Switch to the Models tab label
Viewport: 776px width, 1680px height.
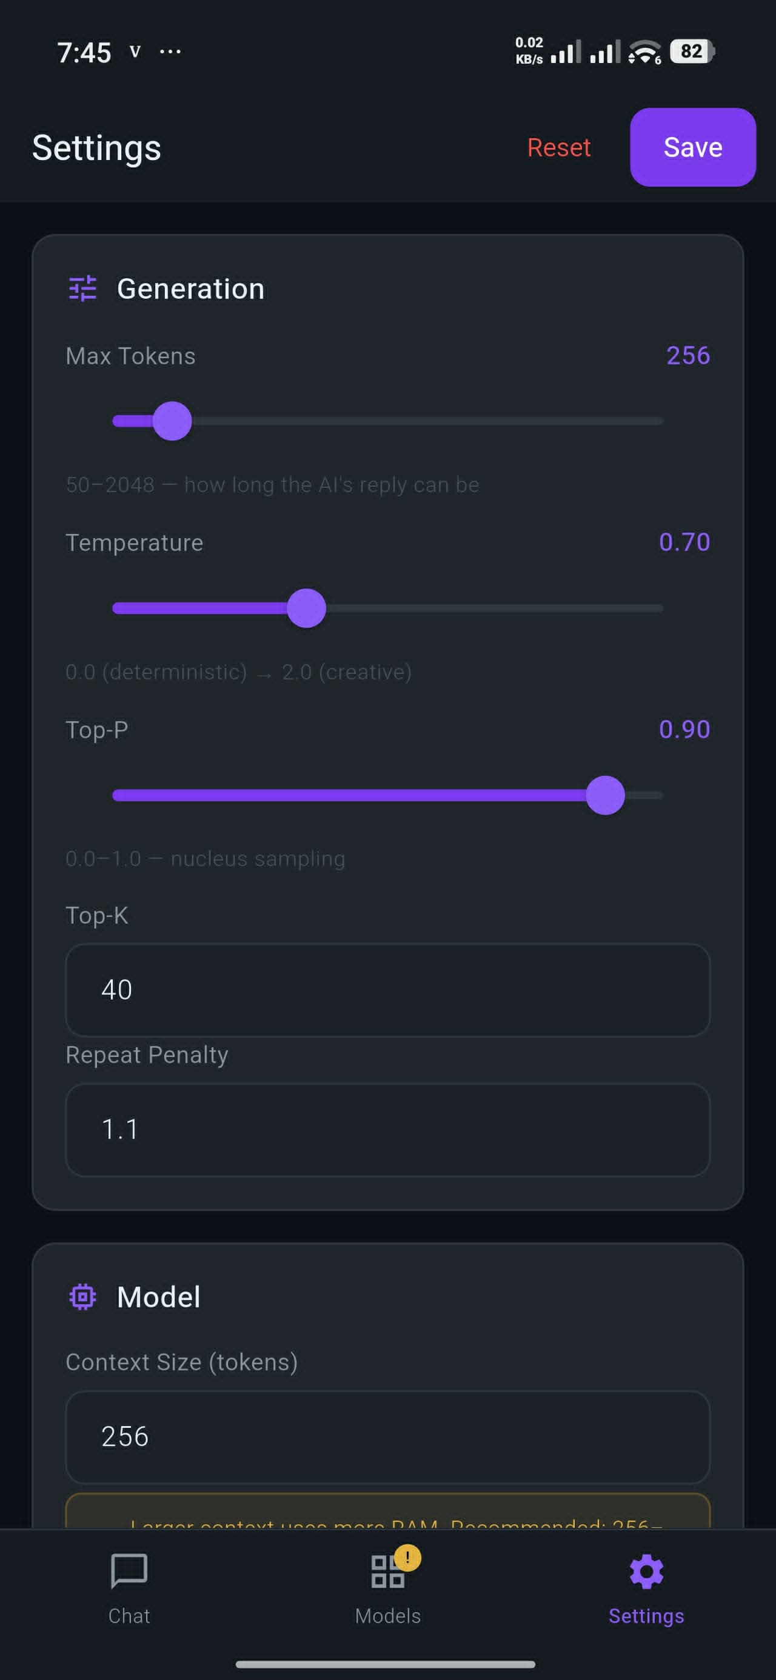(x=387, y=1615)
